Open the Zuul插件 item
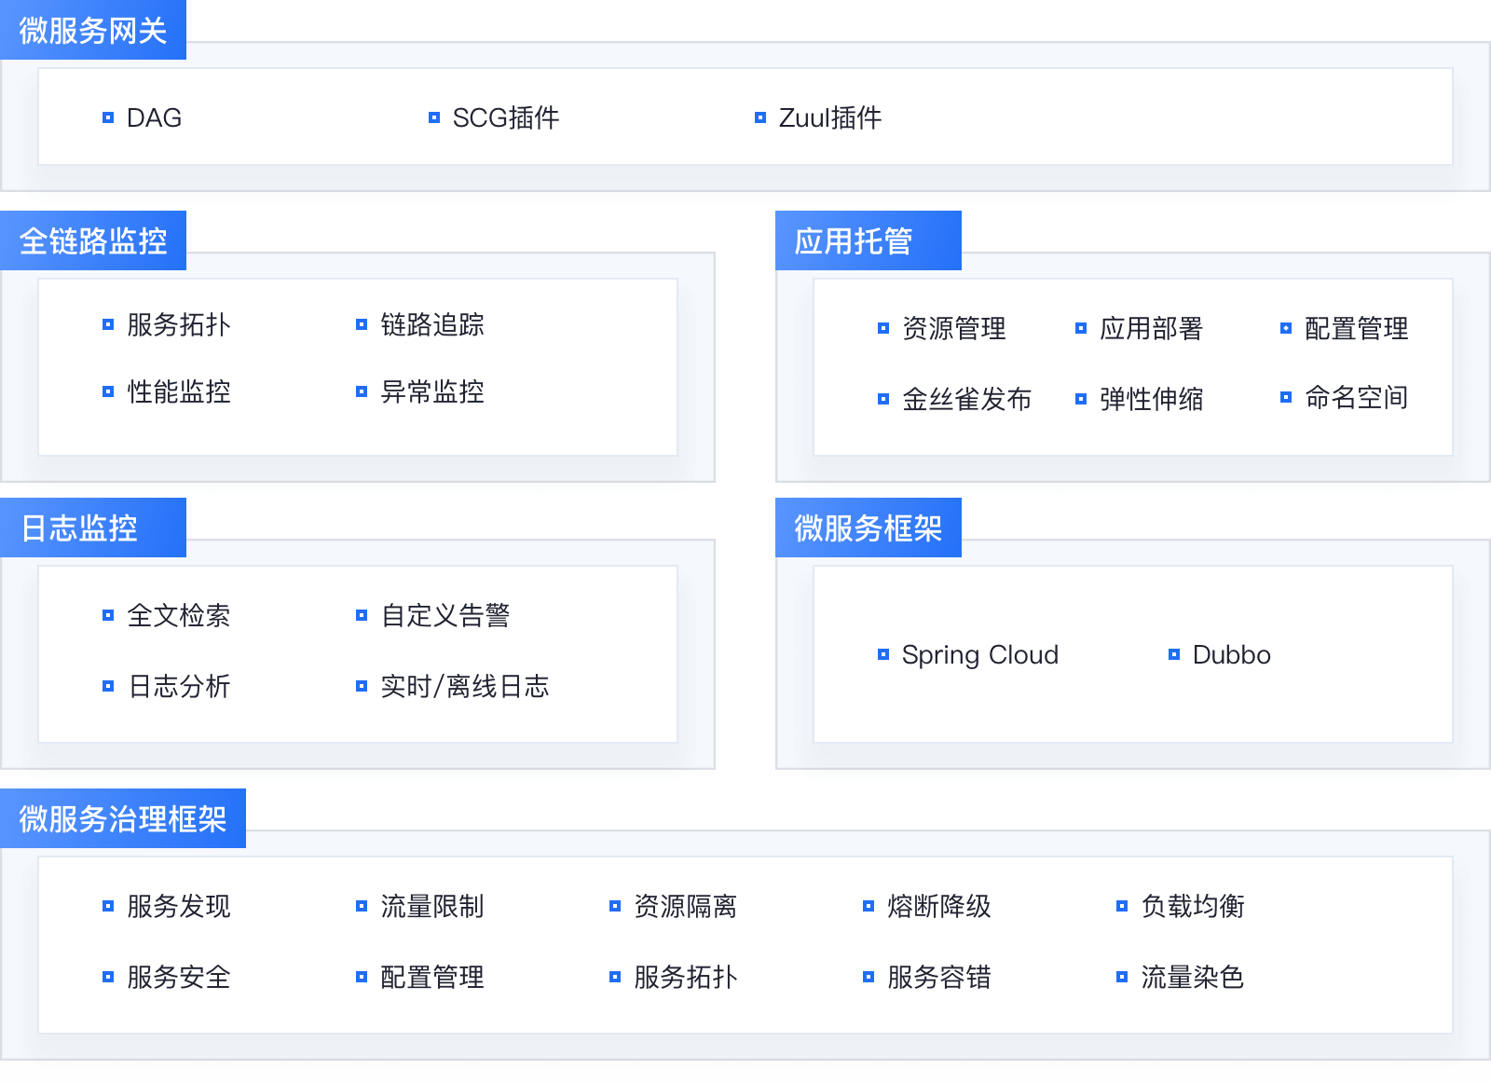The height and width of the screenshot is (1083, 1491). pos(829,117)
